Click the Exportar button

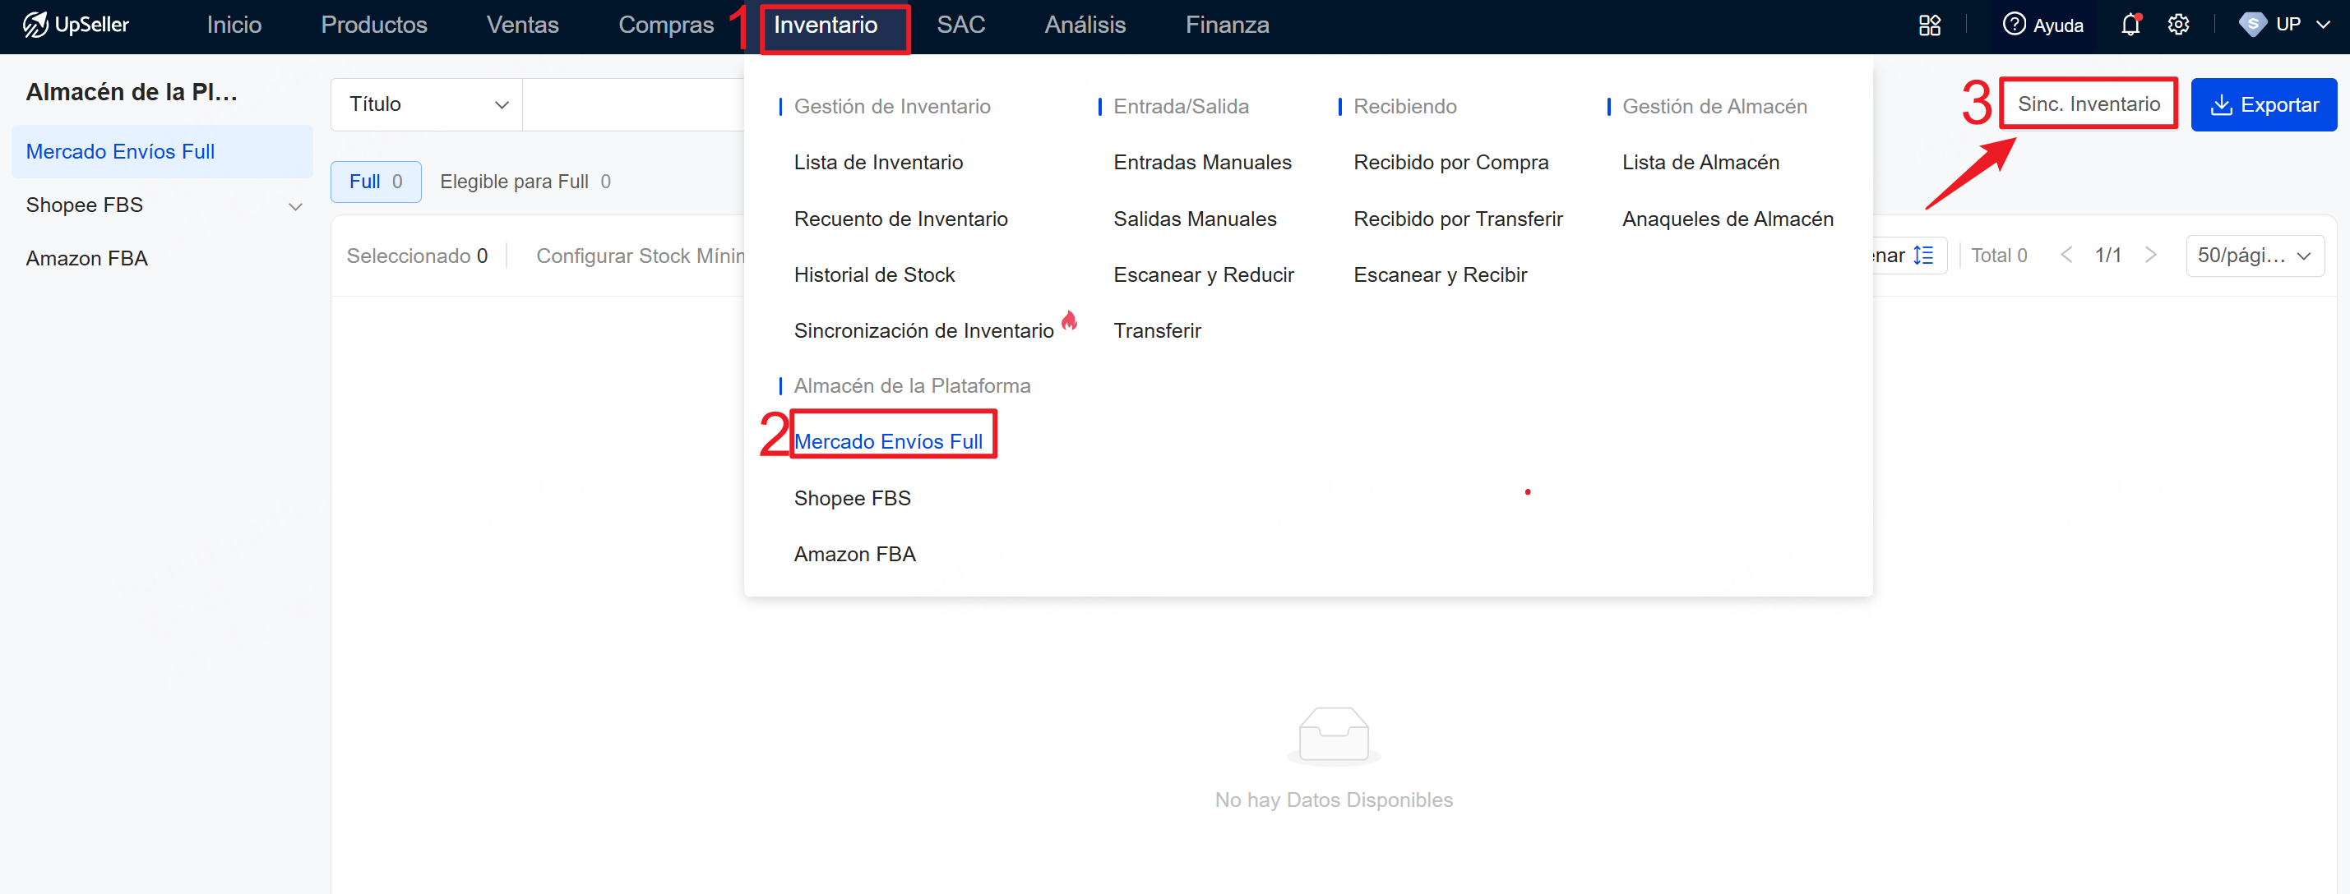[2264, 105]
